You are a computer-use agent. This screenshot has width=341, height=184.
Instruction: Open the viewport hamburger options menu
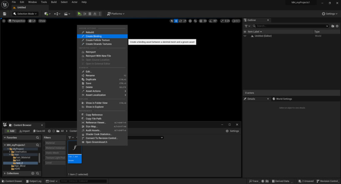point(4,21)
